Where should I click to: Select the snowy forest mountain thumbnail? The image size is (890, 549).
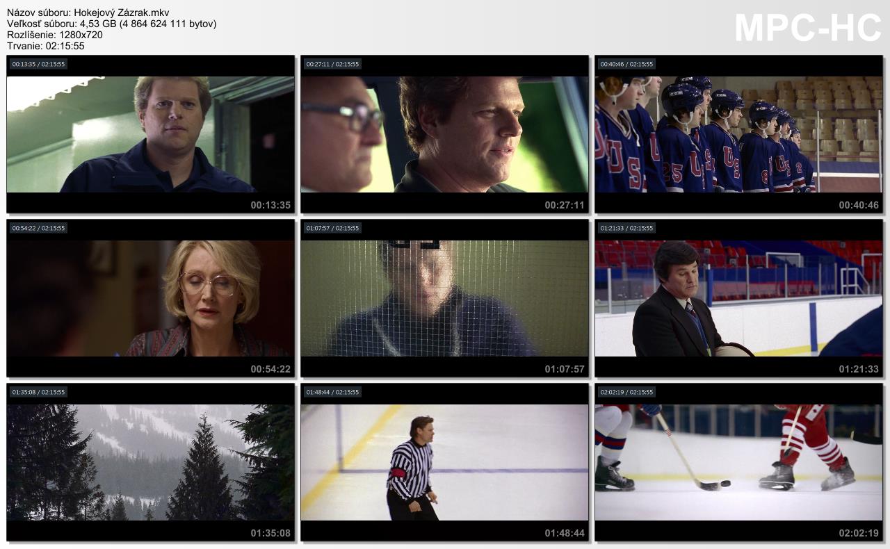tap(150, 462)
